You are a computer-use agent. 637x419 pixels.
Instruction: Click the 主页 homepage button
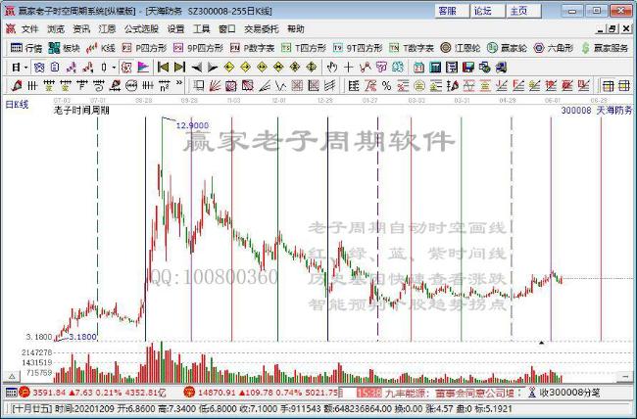523,11
